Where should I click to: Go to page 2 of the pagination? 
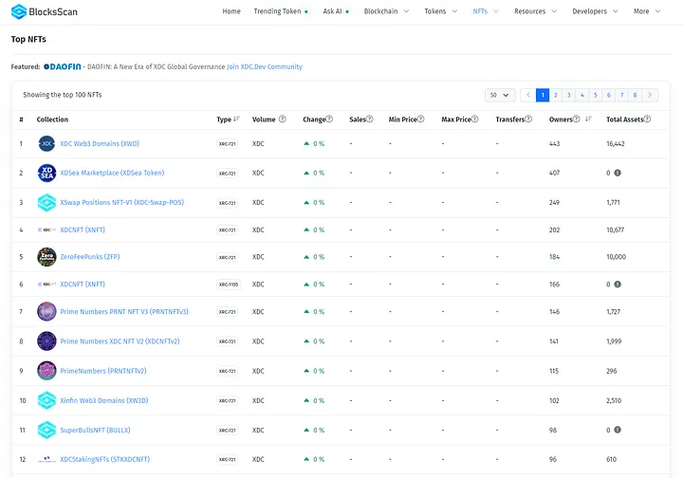(x=556, y=95)
